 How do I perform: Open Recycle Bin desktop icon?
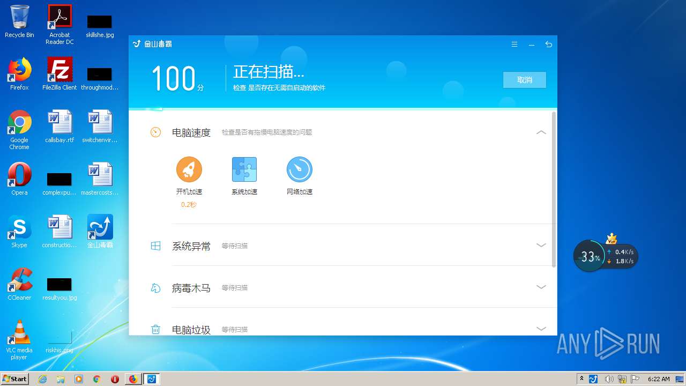19,21
